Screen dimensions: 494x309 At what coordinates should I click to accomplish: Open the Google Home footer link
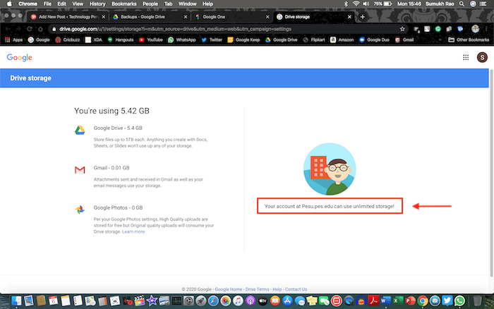pos(229,289)
